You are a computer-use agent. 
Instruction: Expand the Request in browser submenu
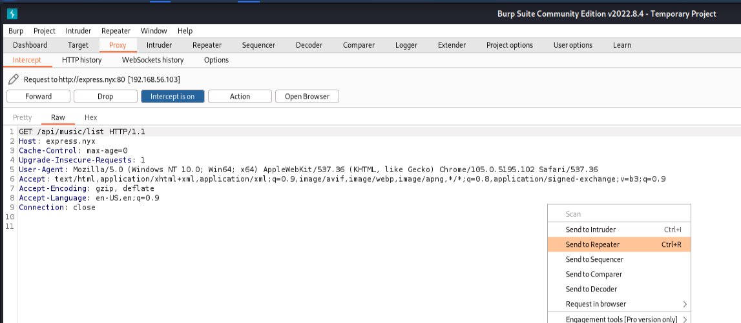[x=618, y=304]
